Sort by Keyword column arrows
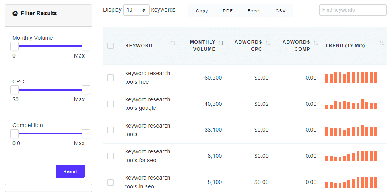The image size is (390, 192). pos(173,43)
